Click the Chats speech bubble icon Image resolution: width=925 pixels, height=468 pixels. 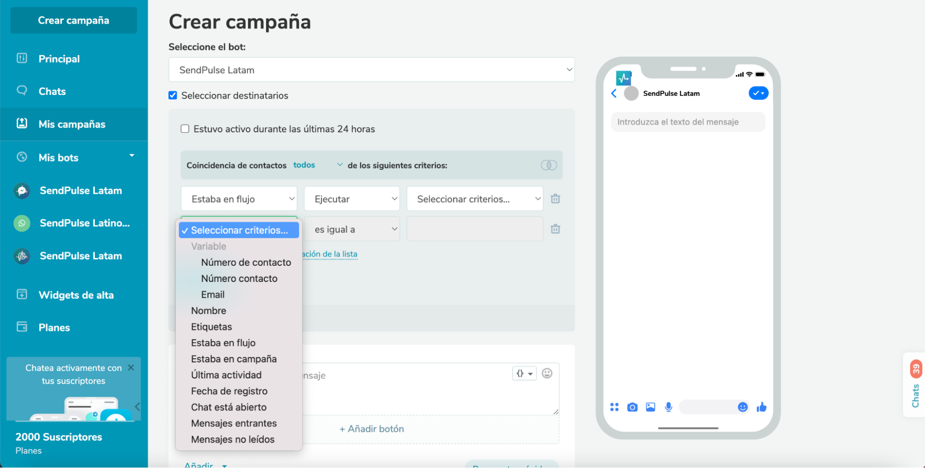pyautogui.click(x=22, y=90)
